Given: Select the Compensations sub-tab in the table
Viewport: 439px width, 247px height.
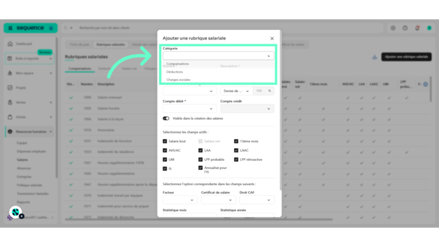Looking at the screenshot, I should [x=80, y=69].
